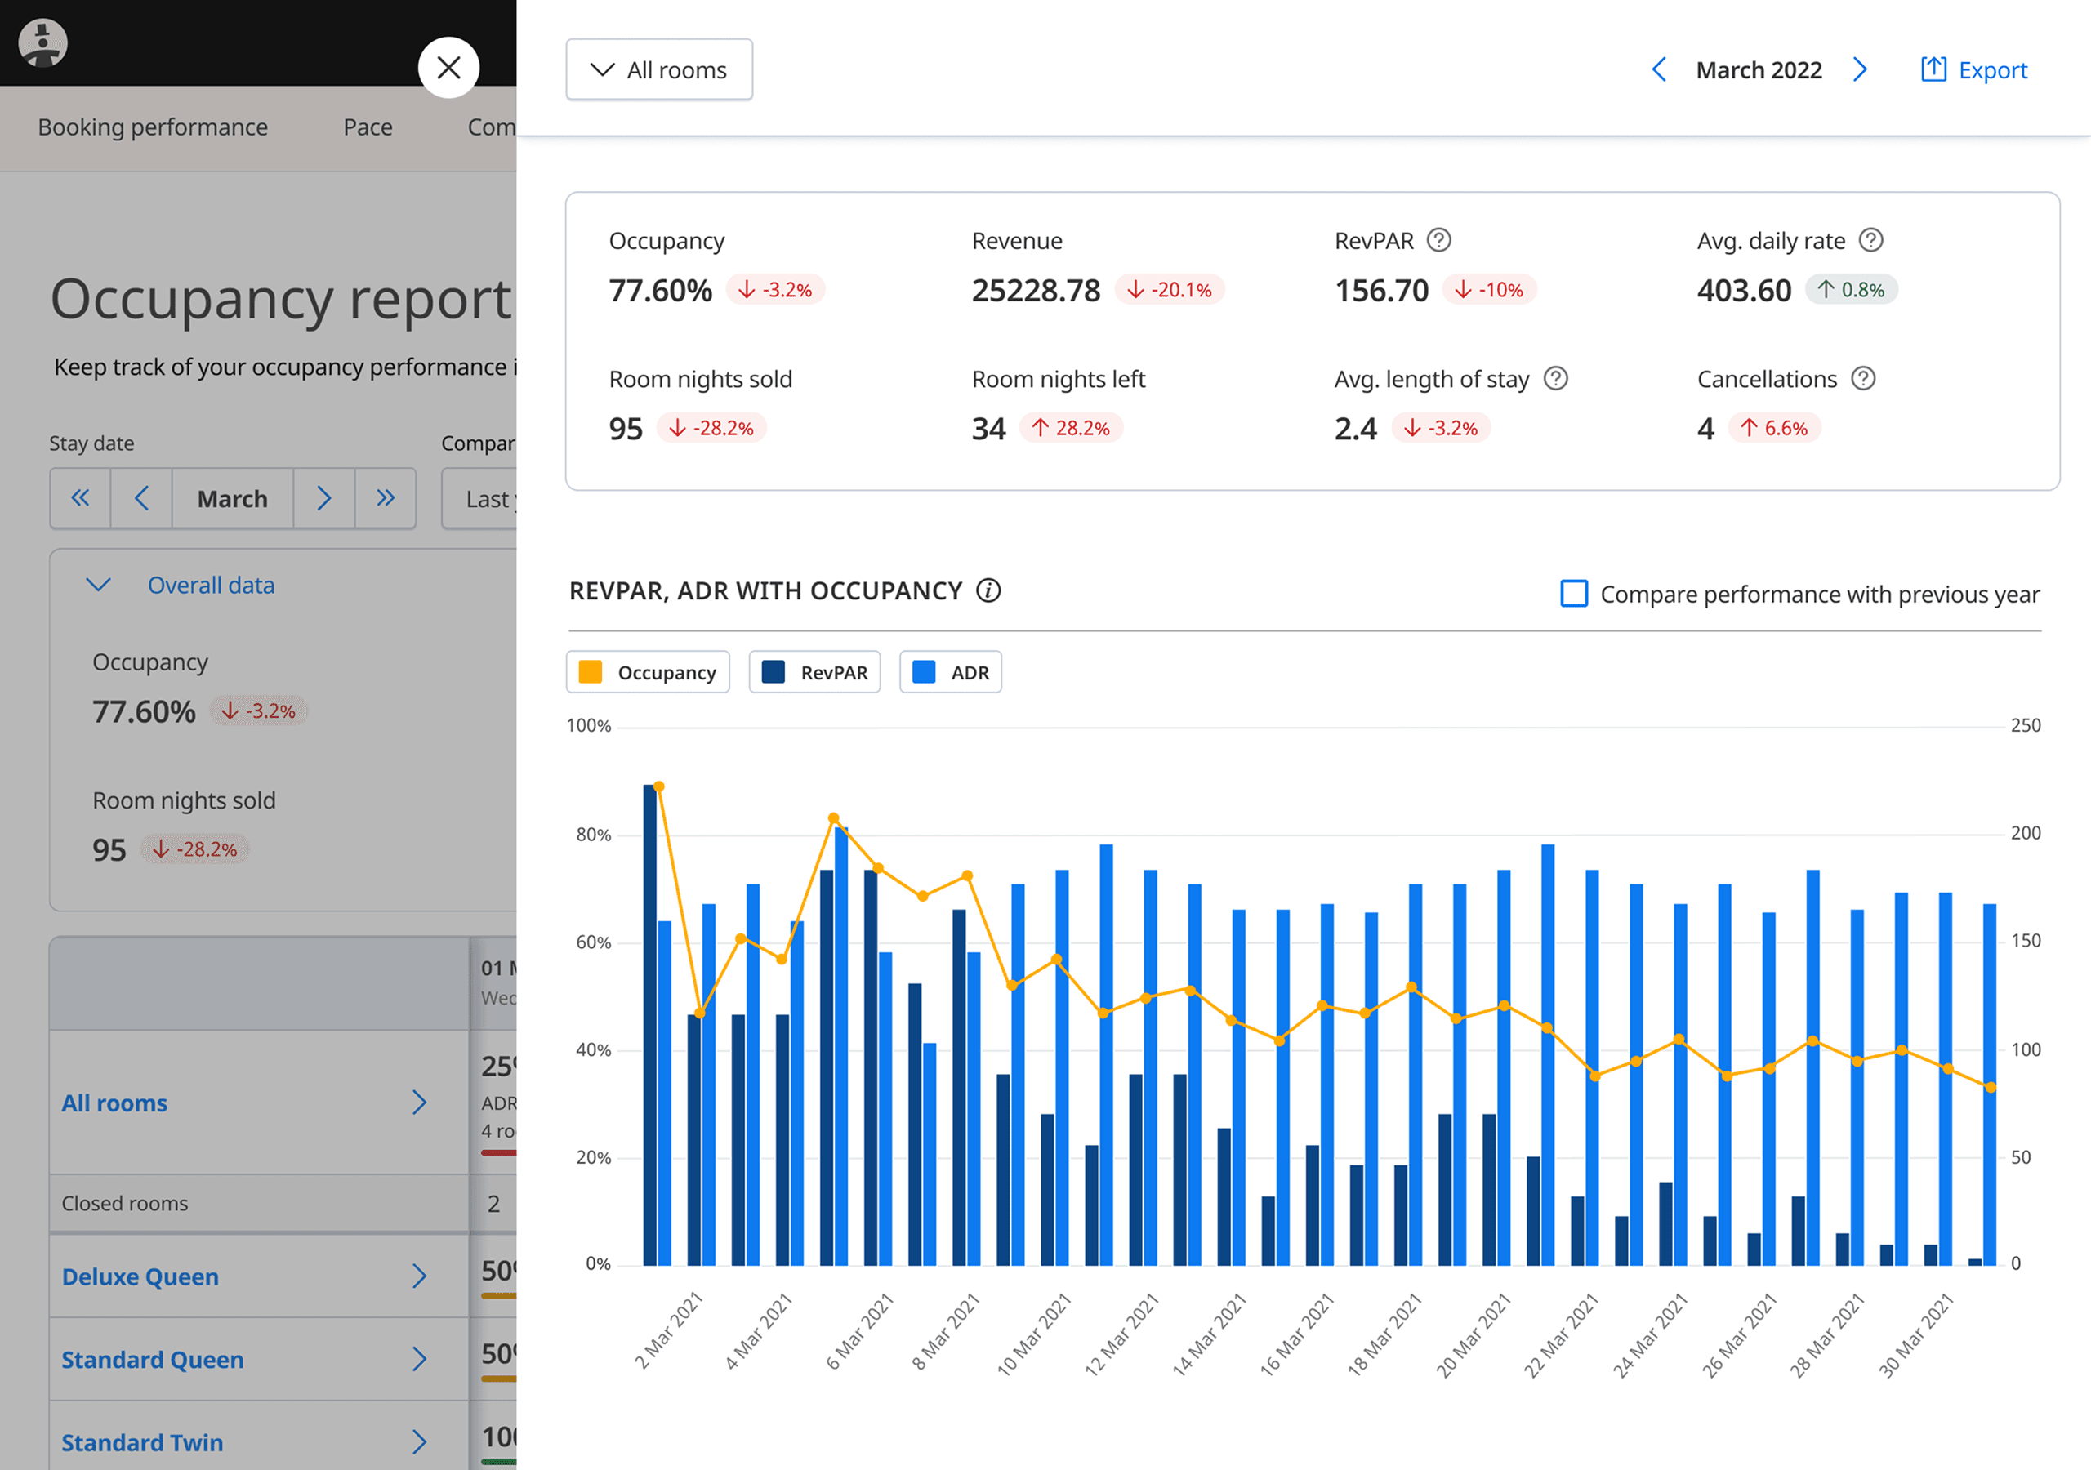Close the side panel with X
2091x1470 pixels.
coord(448,68)
